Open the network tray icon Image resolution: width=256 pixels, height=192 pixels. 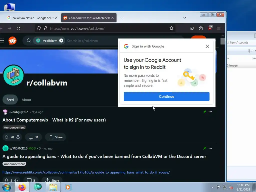(x=225, y=187)
